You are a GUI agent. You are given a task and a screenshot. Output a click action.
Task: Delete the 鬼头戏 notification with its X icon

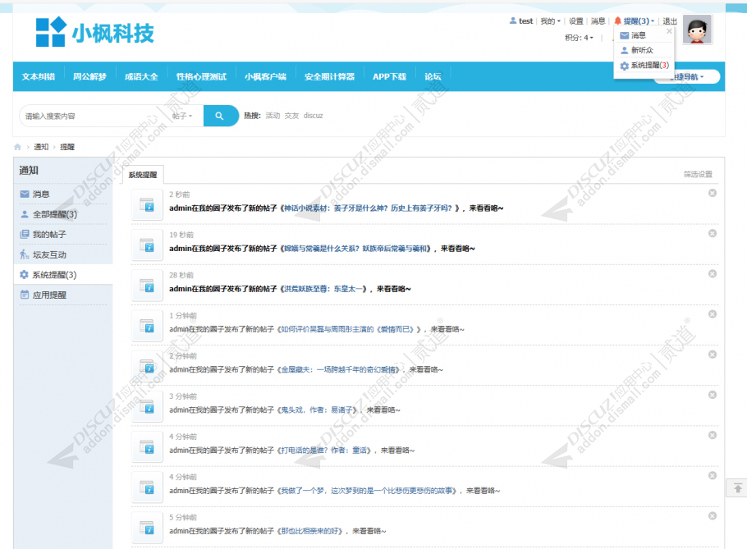coord(713,395)
